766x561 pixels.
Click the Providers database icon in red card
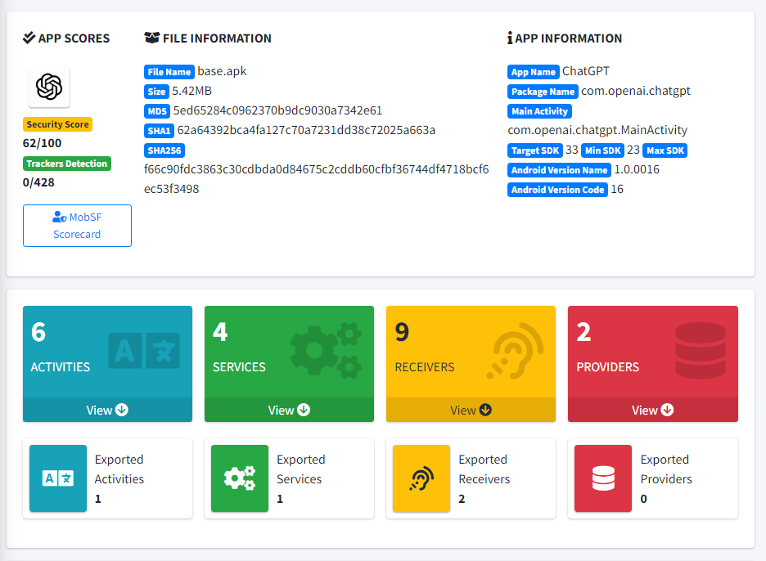pyautogui.click(x=700, y=351)
